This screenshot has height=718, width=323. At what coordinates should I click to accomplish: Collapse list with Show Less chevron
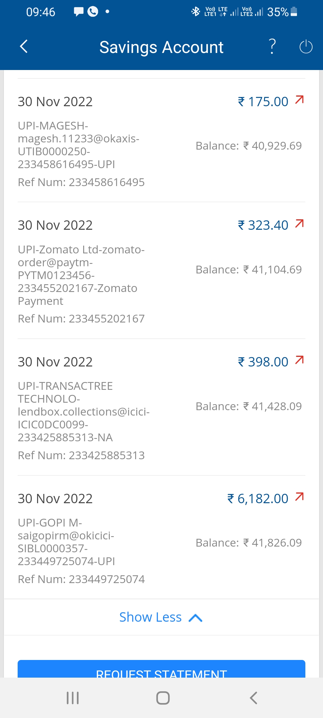point(196,618)
